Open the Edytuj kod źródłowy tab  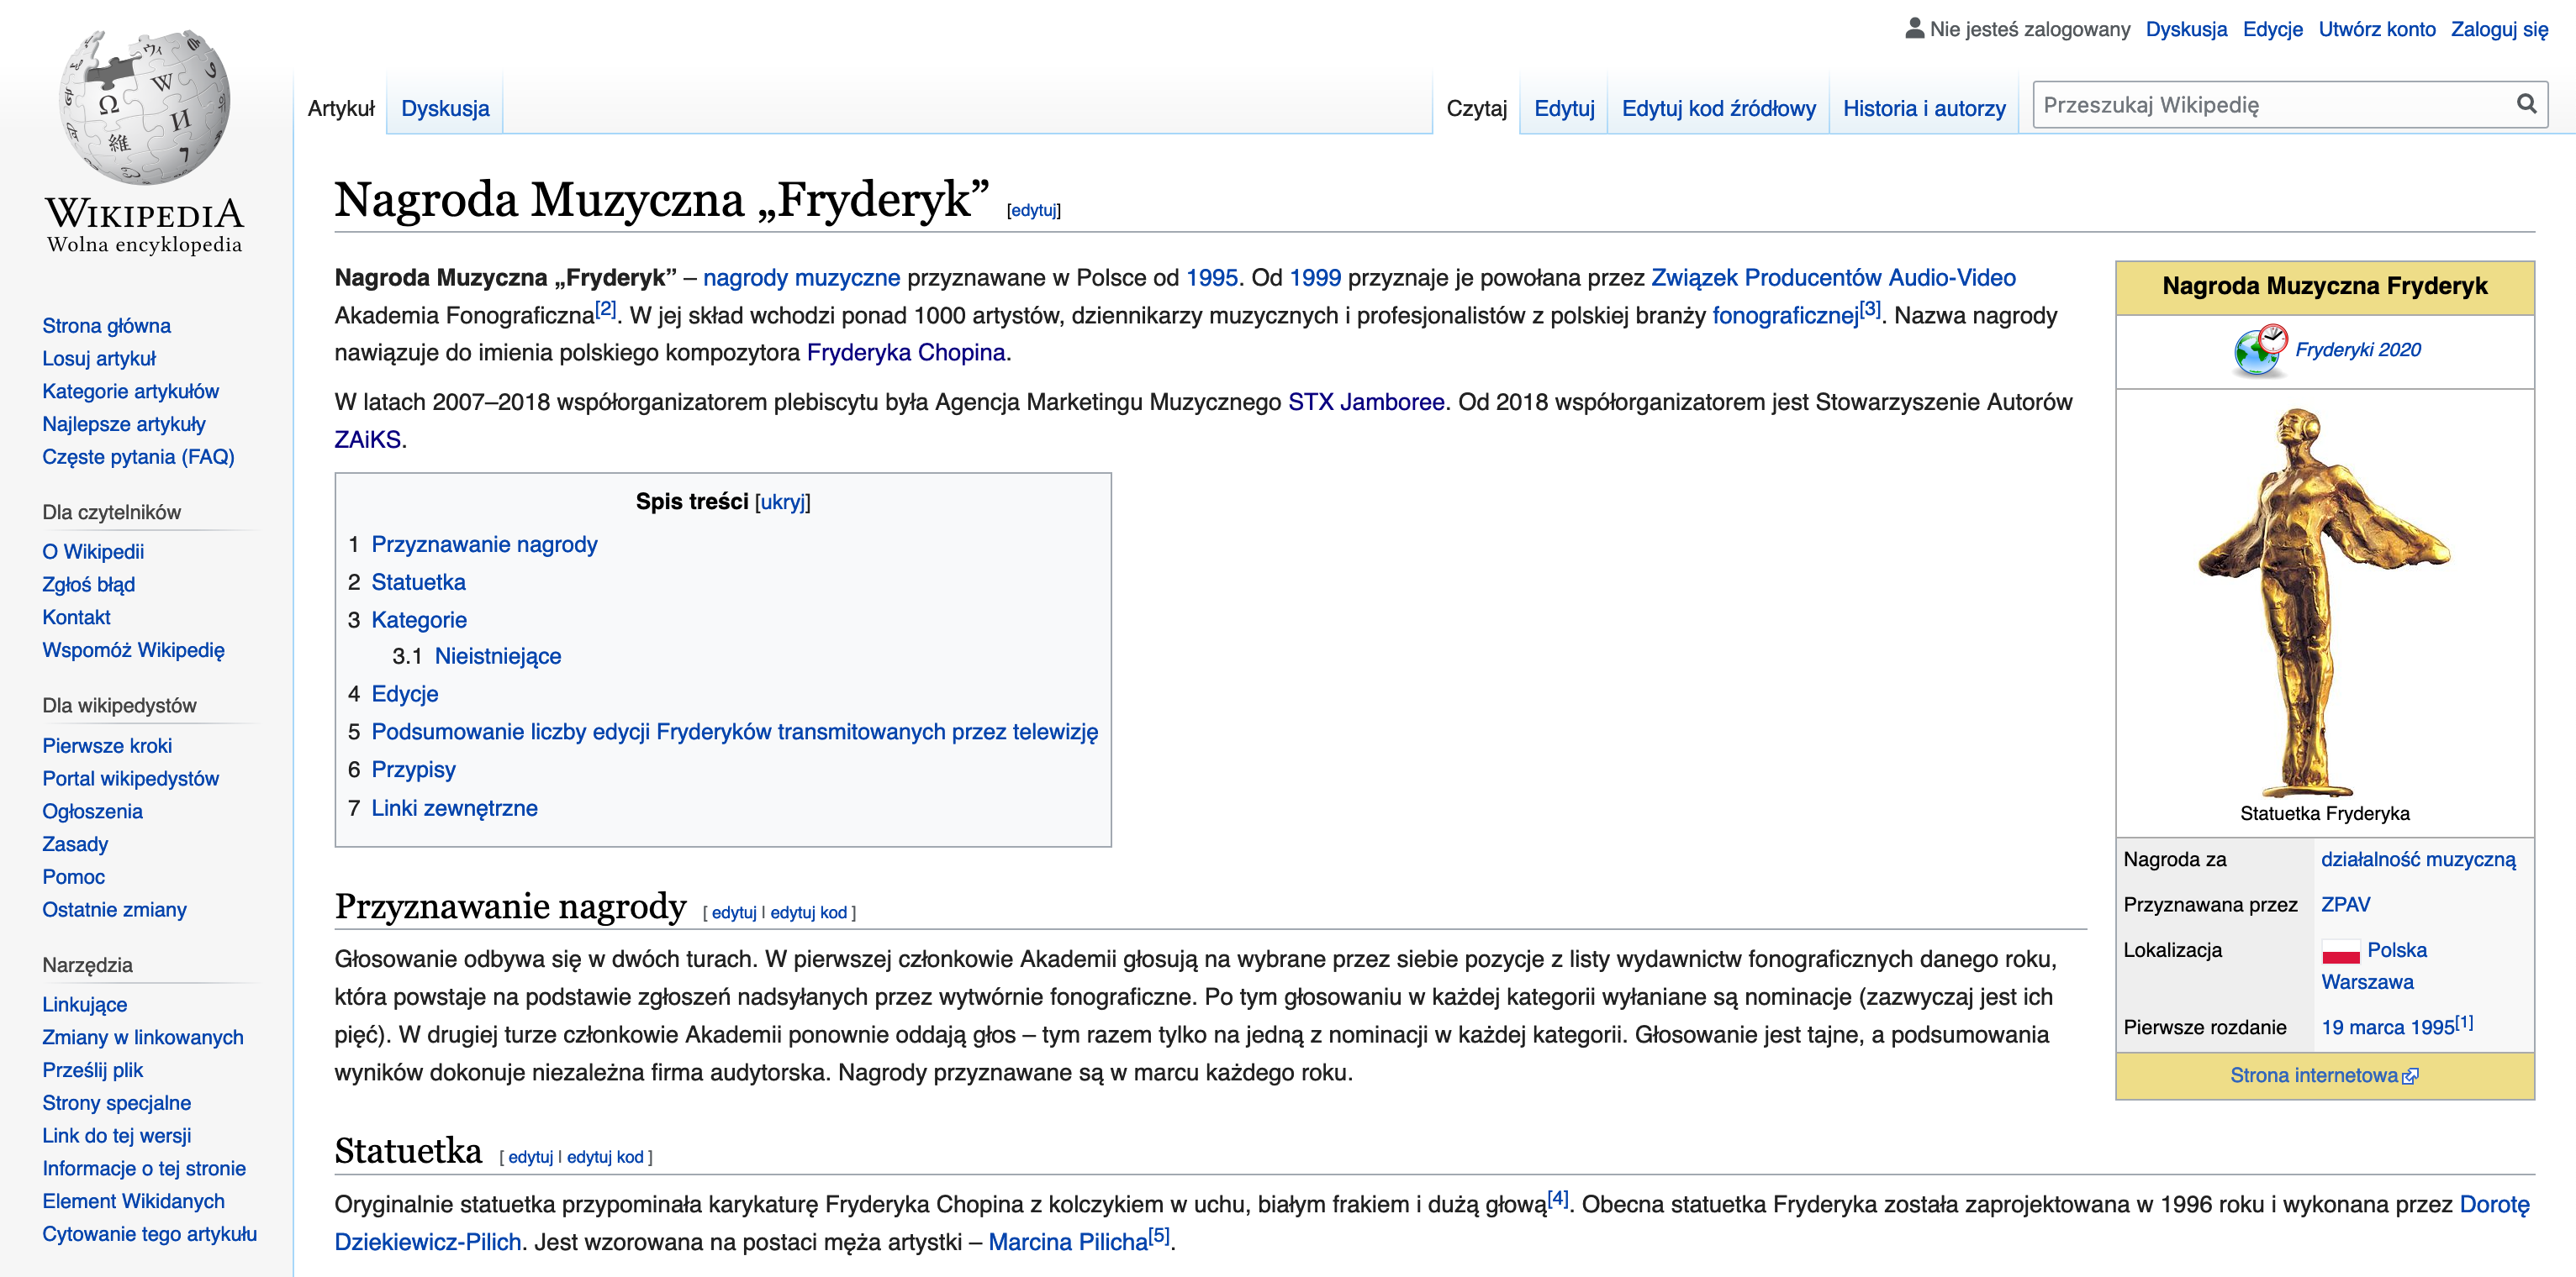click(1718, 108)
